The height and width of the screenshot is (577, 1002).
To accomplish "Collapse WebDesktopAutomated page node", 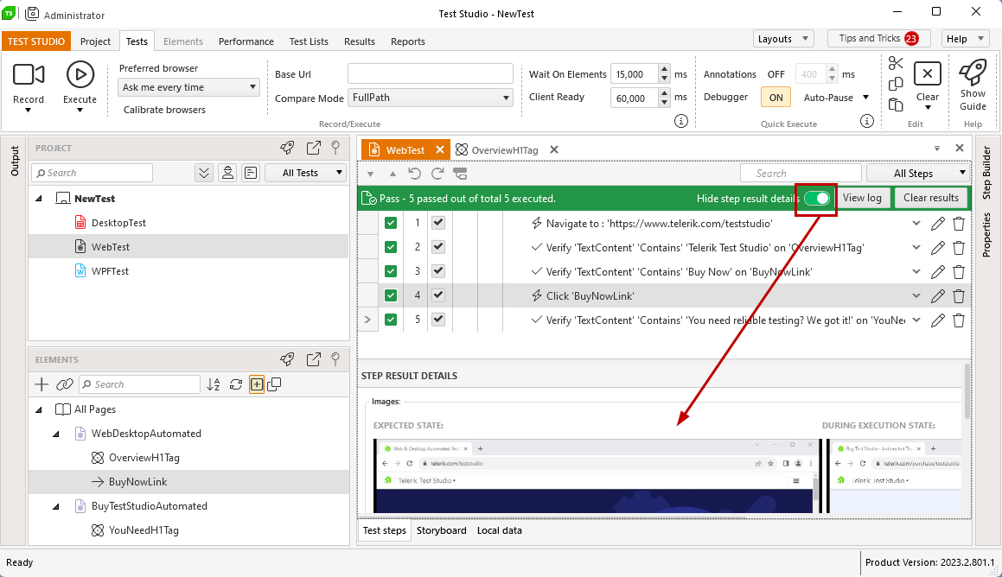I will 56,434.
